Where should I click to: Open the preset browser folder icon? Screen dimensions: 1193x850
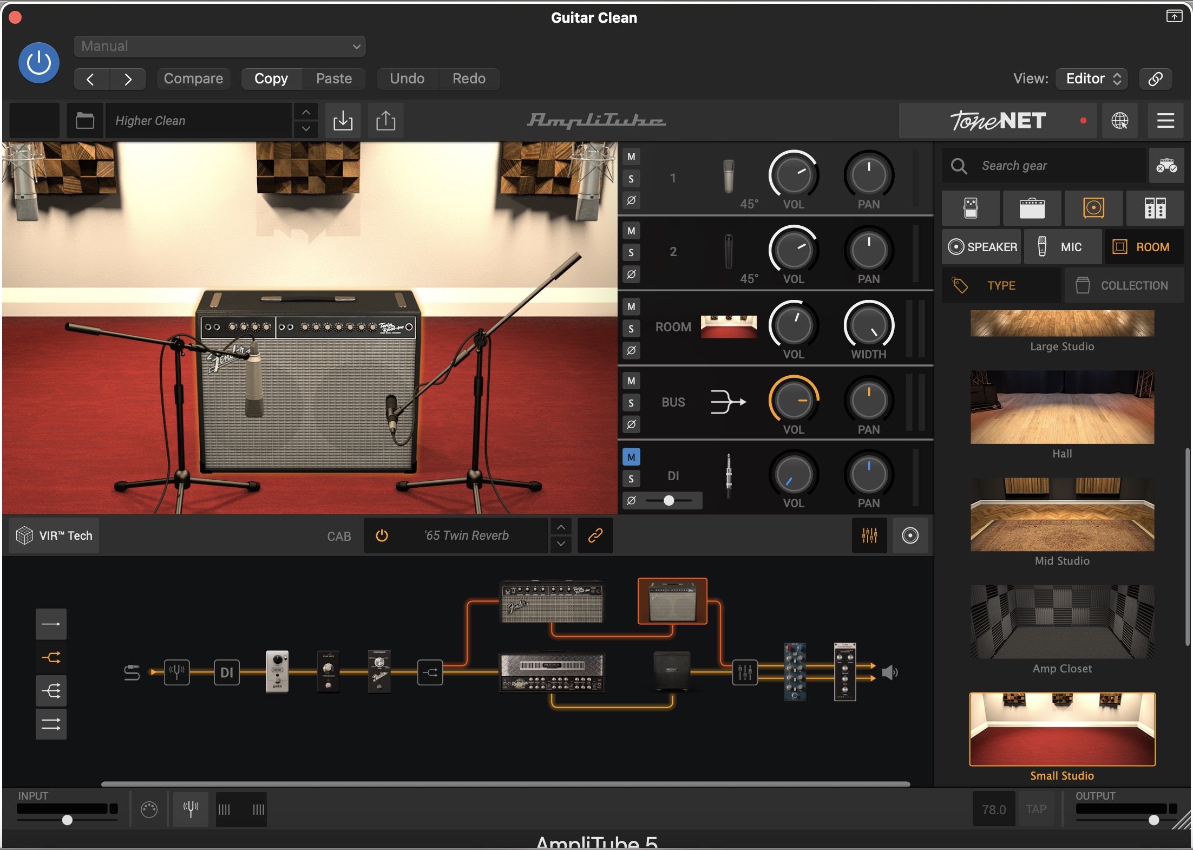tap(85, 120)
